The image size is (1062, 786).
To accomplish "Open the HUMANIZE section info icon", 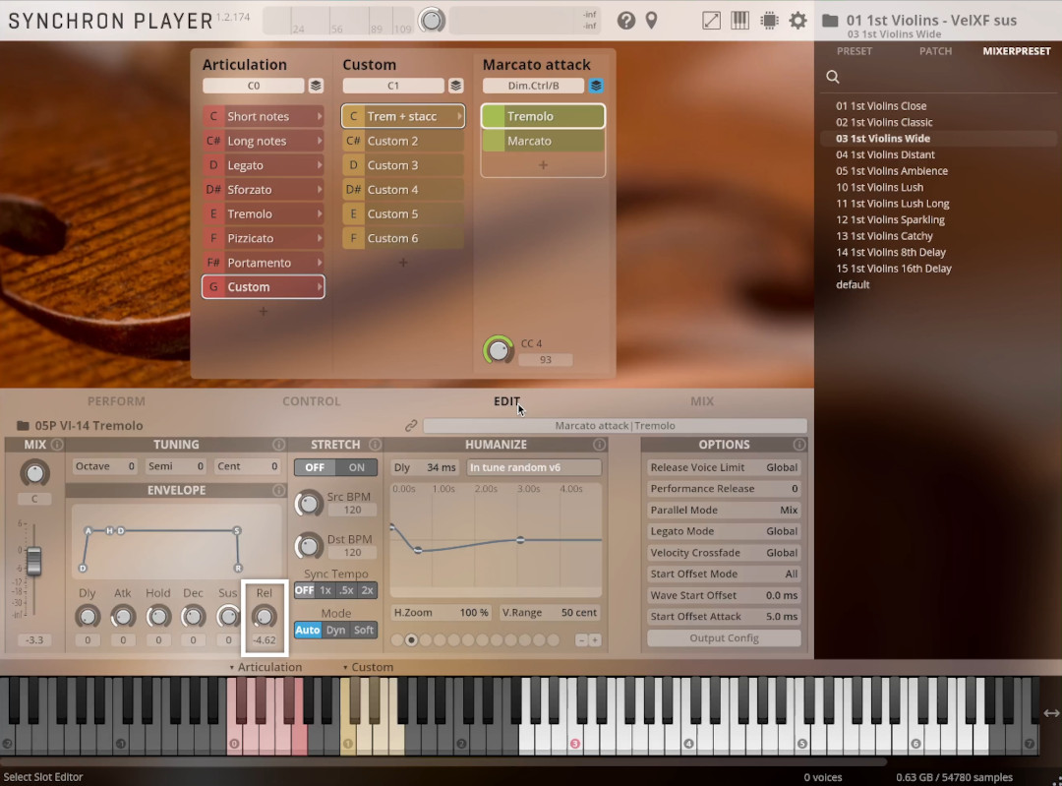I will tap(599, 445).
